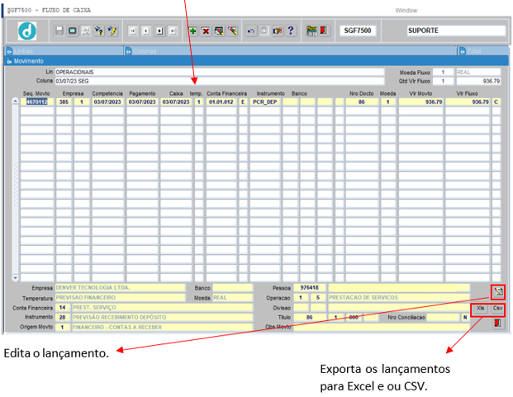Click the Save diskette icon in toolbar
Viewport: 513px width, 397px height.
[x=59, y=31]
